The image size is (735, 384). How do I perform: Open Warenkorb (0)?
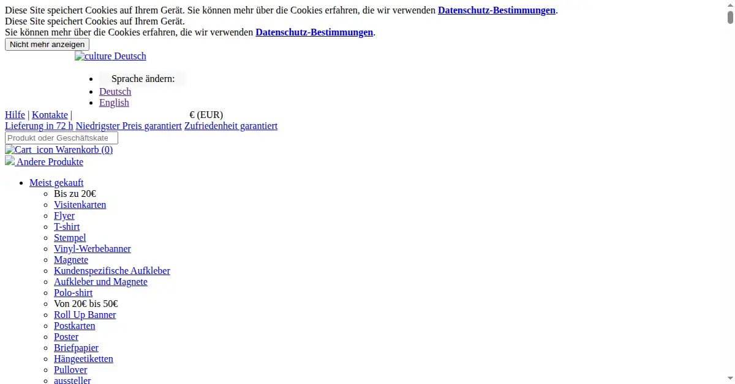84,150
